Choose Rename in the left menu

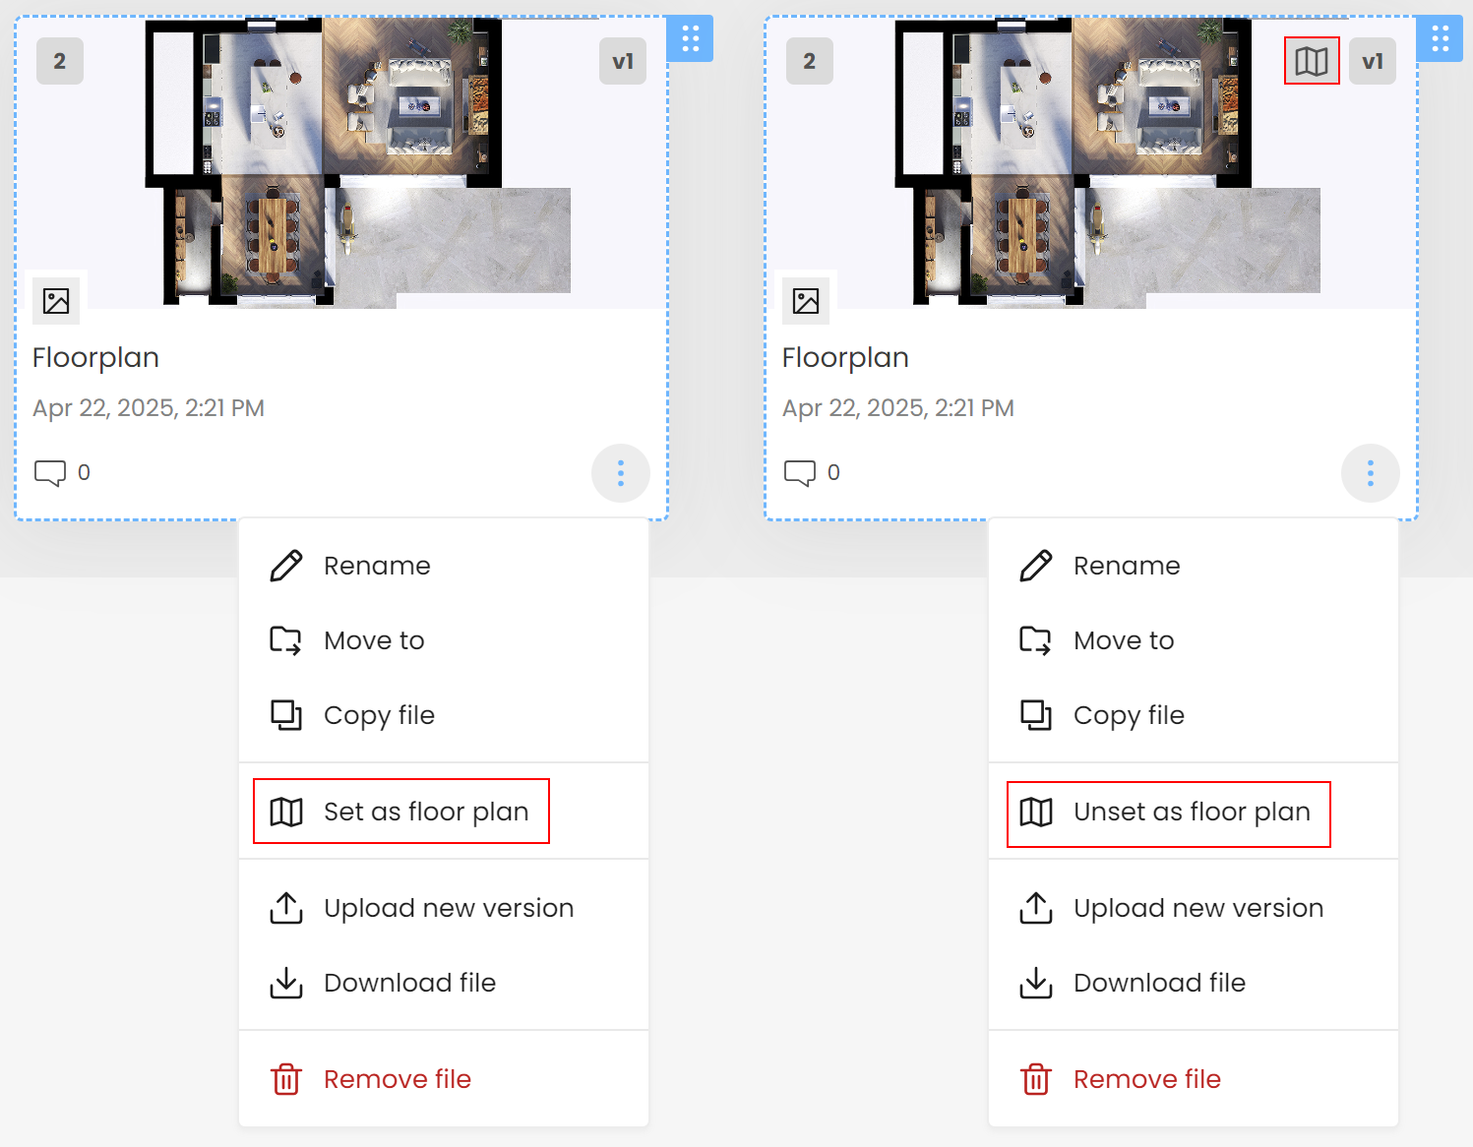[444, 566]
